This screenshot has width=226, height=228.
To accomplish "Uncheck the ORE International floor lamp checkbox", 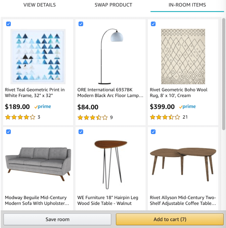I will [x=81, y=24].
